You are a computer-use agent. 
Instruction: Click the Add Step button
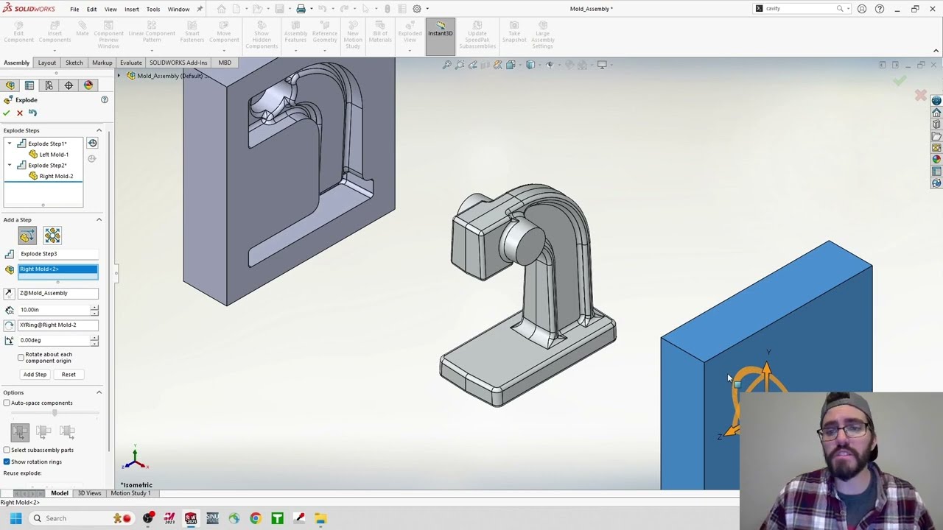(35, 374)
